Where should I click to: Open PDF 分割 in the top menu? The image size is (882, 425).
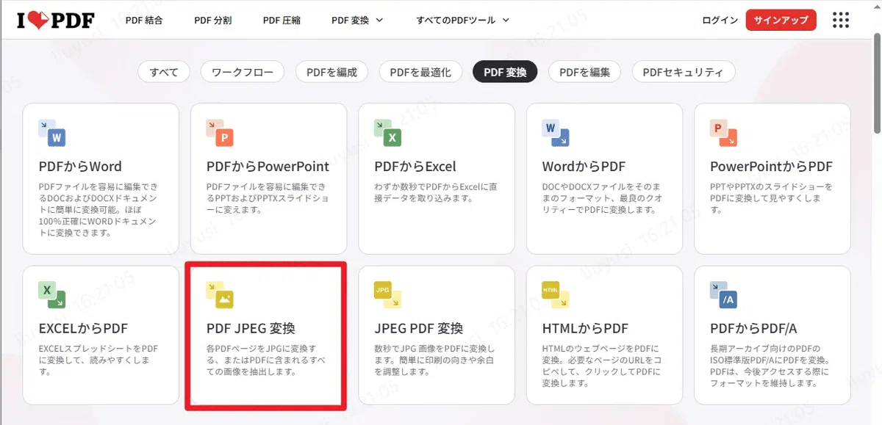pos(213,20)
